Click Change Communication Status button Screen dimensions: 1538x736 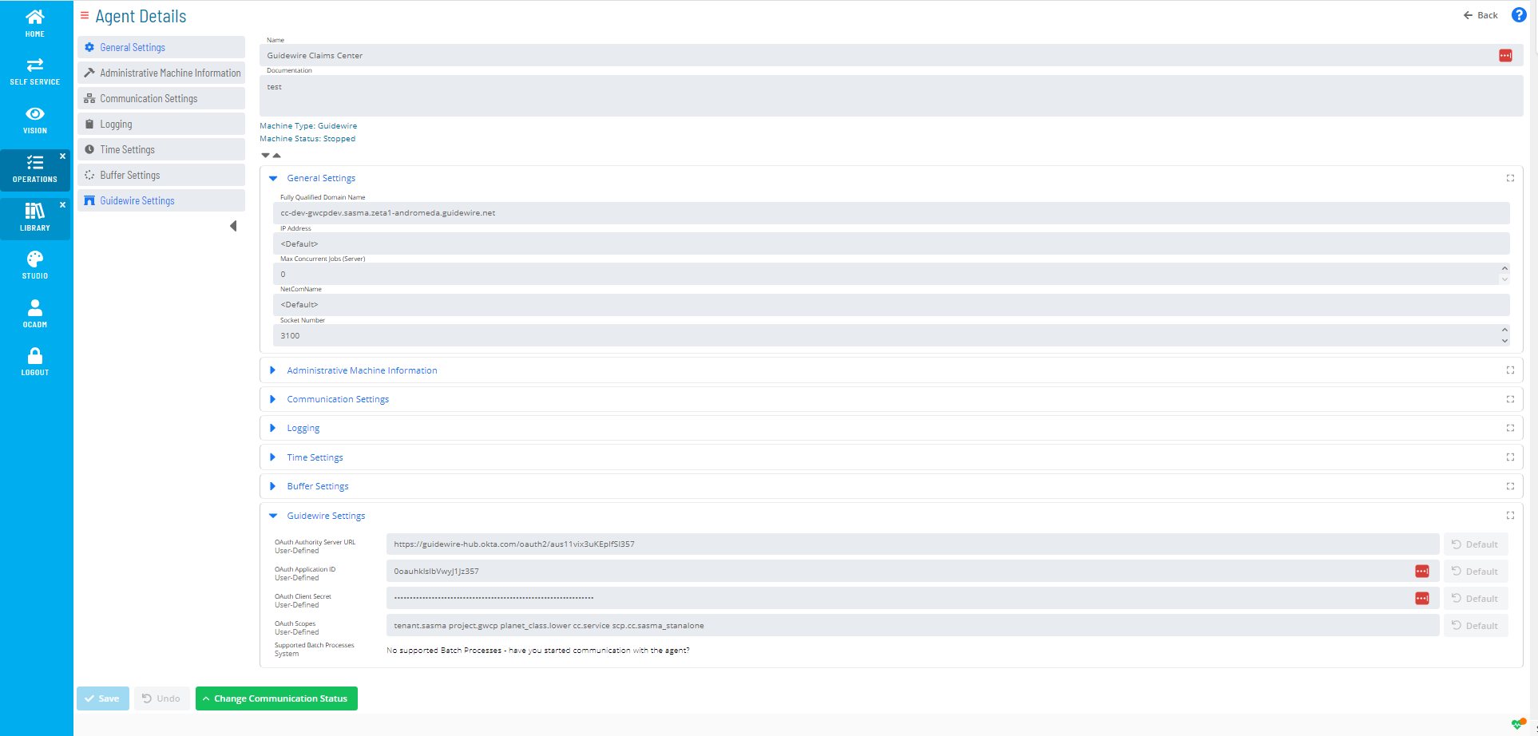pos(276,698)
